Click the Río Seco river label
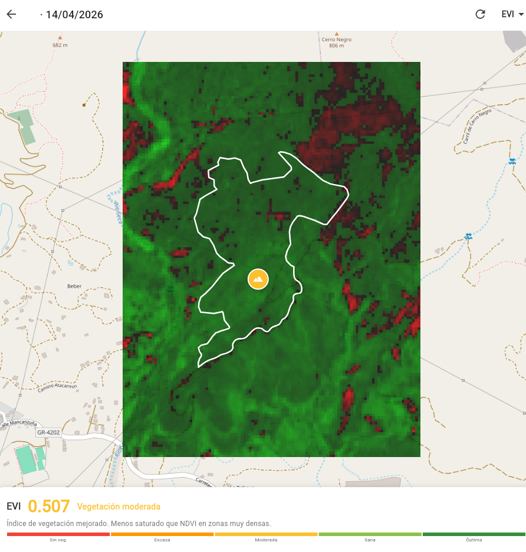Screen dimensions: 526x552 (x=118, y=213)
